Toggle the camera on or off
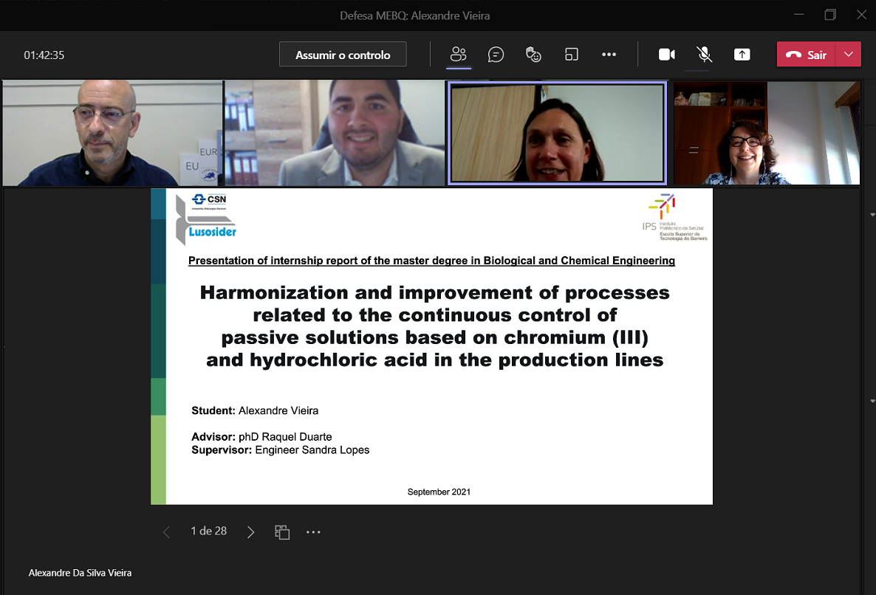Viewport: 876px width, 595px height. click(666, 55)
